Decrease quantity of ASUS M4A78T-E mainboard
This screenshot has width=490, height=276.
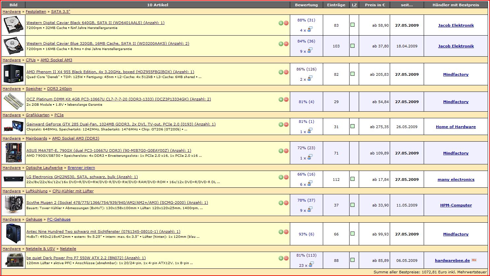pyautogui.click(x=286, y=151)
